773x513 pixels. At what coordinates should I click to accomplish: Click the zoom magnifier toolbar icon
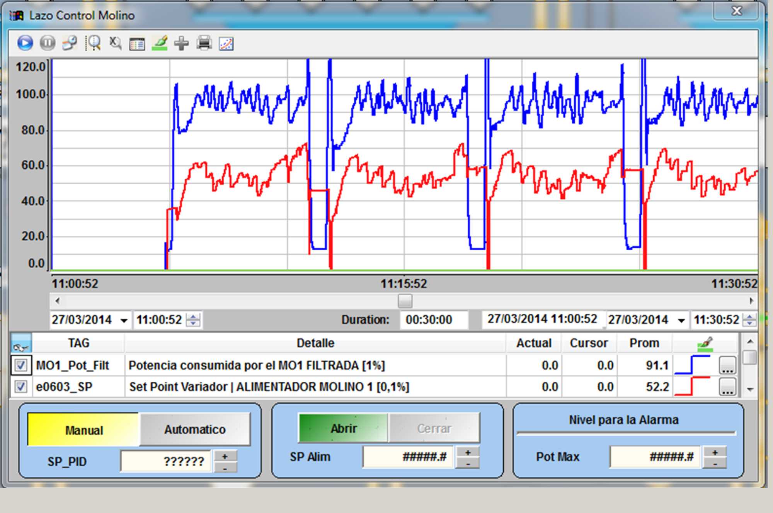(93, 43)
